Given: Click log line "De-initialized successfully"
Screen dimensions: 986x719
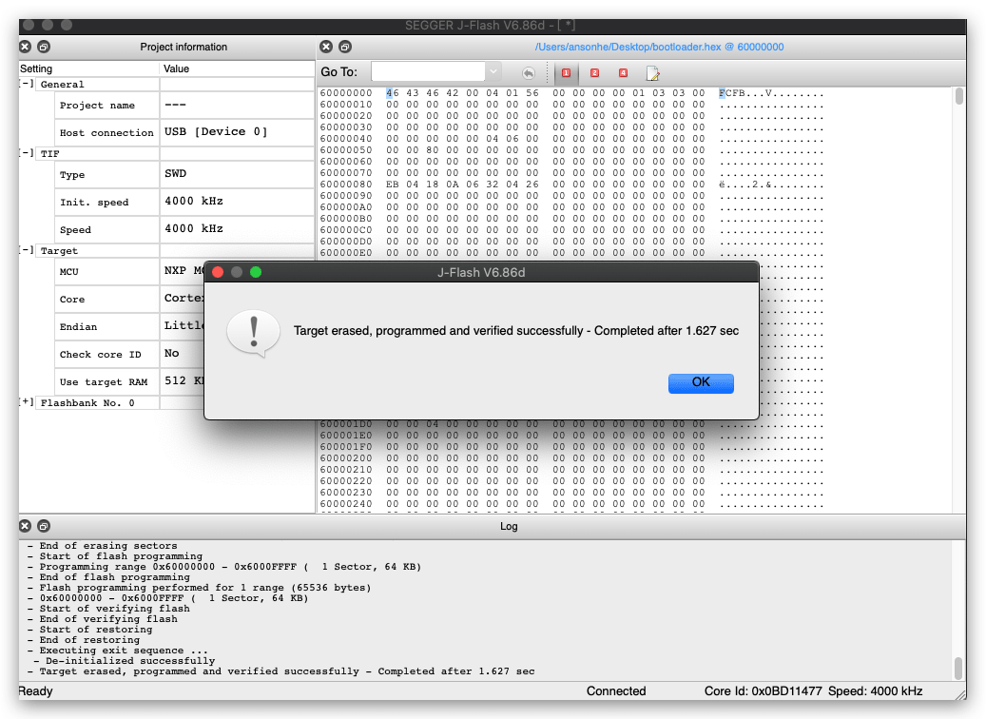Looking at the screenshot, I should (x=130, y=661).
